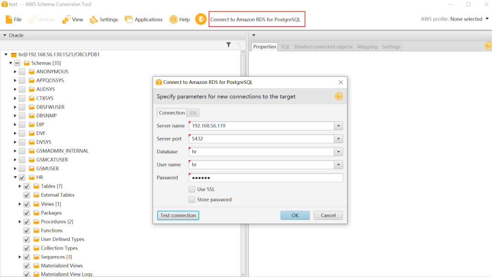Expand the Tables [7] node
Viewport: 492px width, 277px height.
click(x=20, y=186)
